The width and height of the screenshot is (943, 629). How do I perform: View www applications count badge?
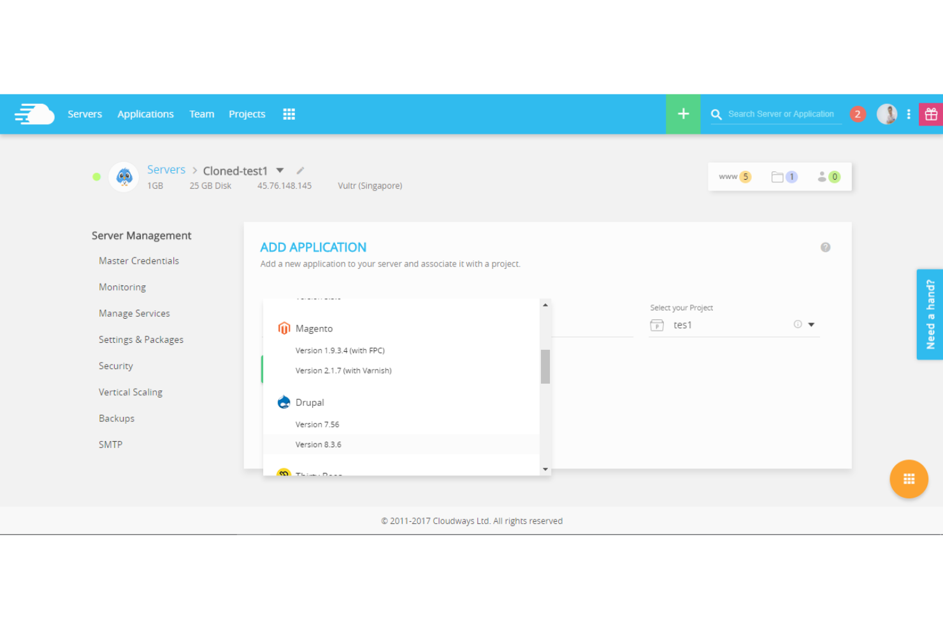pos(735,177)
